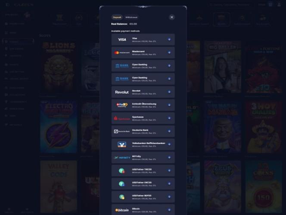
Task: Switch to the Deposit tab
Action: point(117,17)
